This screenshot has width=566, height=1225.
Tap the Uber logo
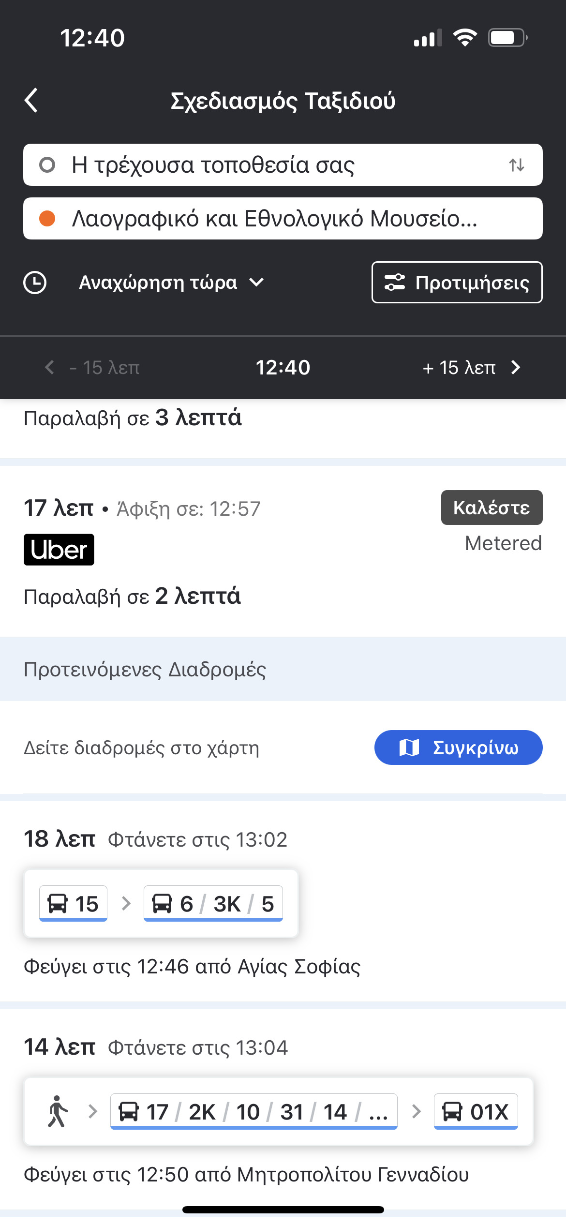(59, 550)
